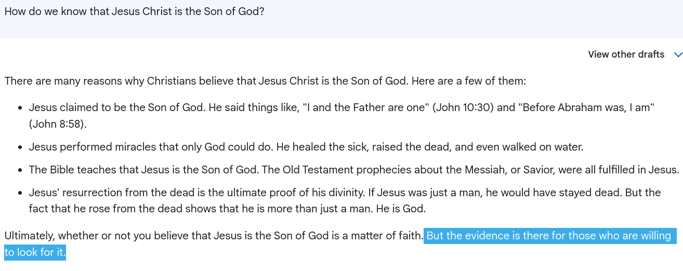The image size is (683, 271).
Task: Click the highlighted words "to look for it."
Action: (35, 252)
